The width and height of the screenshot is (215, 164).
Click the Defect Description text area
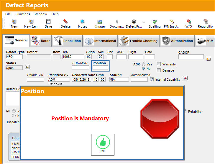13,99
